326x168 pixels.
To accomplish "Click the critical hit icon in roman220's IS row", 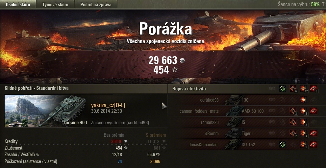I will pyautogui.click(x=293, y=122).
